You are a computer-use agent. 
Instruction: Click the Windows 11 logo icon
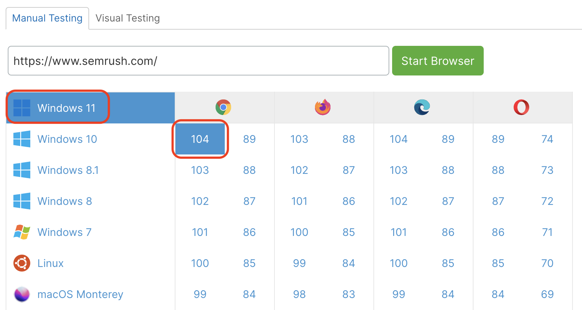22,108
